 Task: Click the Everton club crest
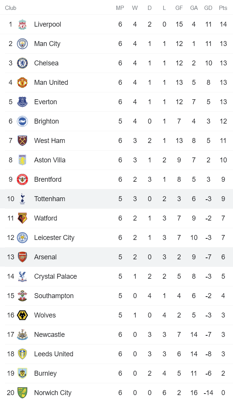22,102
